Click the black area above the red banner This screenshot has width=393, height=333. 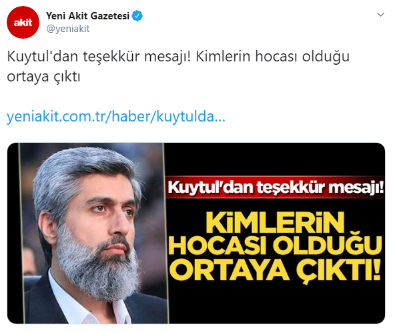tap(275, 159)
